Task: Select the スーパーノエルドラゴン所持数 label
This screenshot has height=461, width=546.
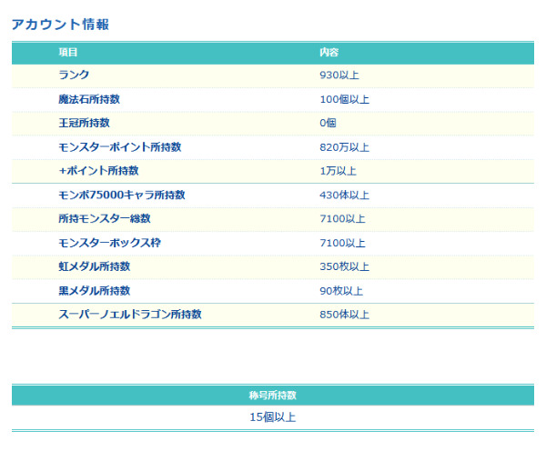Action: tap(129, 315)
